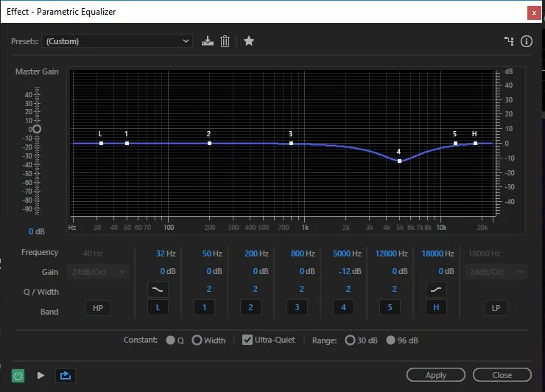The height and width of the screenshot is (392, 545).
Task: Click Close button
Action: pos(502,375)
